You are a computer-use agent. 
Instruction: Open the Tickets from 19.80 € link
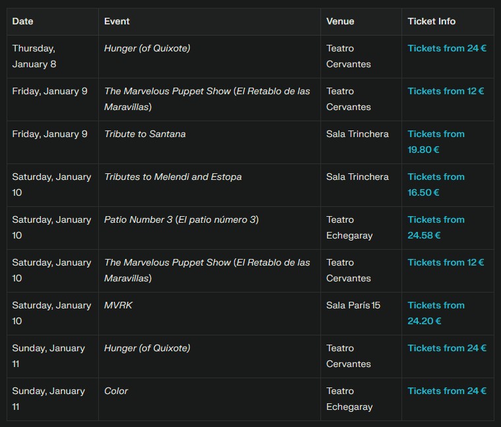click(436, 142)
